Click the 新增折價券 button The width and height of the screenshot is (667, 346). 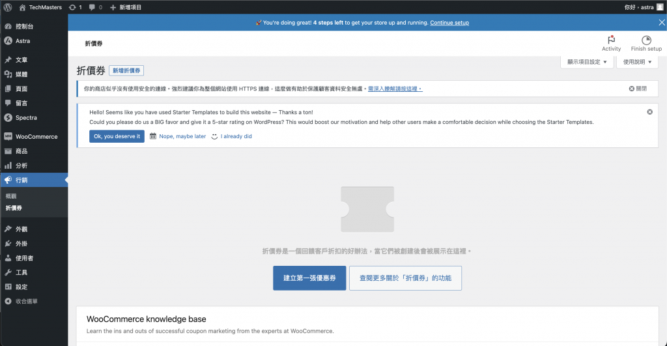pyautogui.click(x=126, y=70)
